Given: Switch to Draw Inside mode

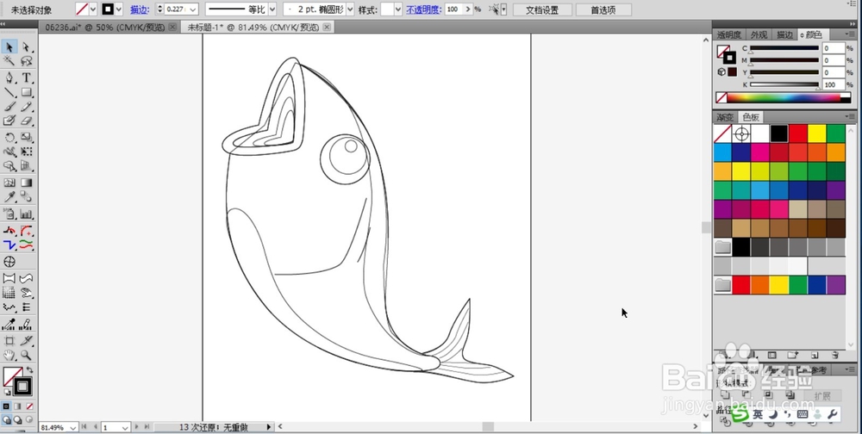Looking at the screenshot, I should 29,419.
